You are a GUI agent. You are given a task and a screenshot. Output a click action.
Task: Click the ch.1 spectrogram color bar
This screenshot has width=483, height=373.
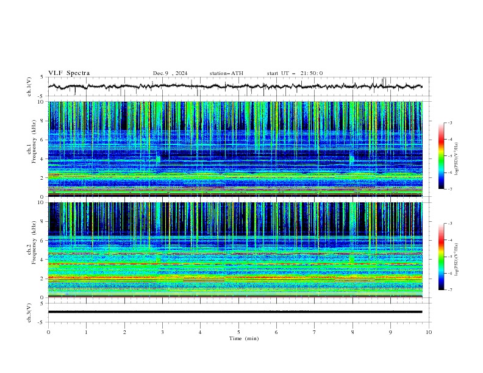tap(441, 156)
